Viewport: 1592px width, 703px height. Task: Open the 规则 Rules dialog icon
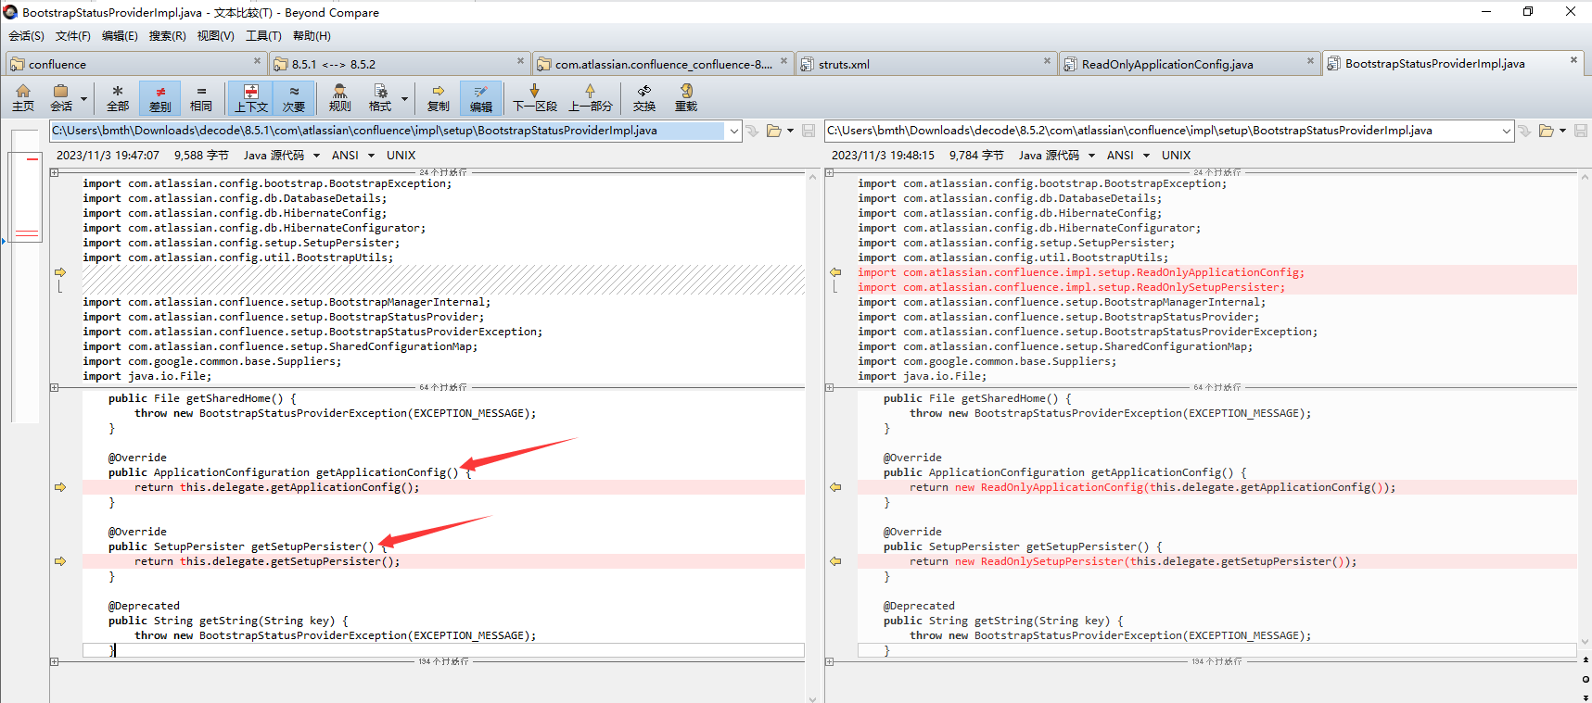tap(340, 97)
